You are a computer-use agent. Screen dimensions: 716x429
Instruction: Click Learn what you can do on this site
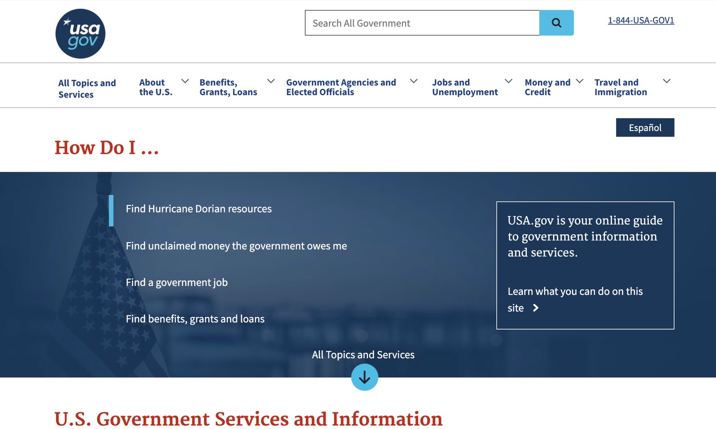pos(575,299)
